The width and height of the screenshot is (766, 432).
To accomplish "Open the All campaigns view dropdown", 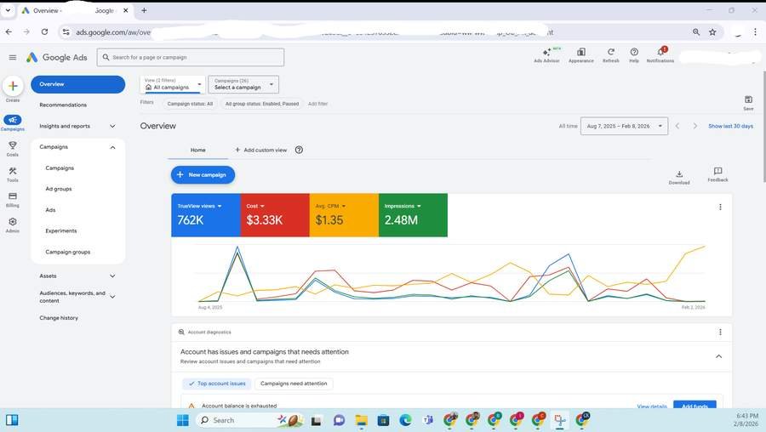I will click(x=173, y=84).
